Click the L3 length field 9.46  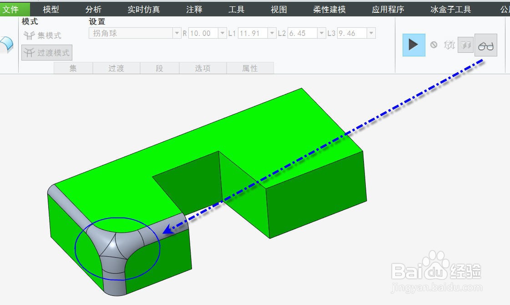[352, 33]
